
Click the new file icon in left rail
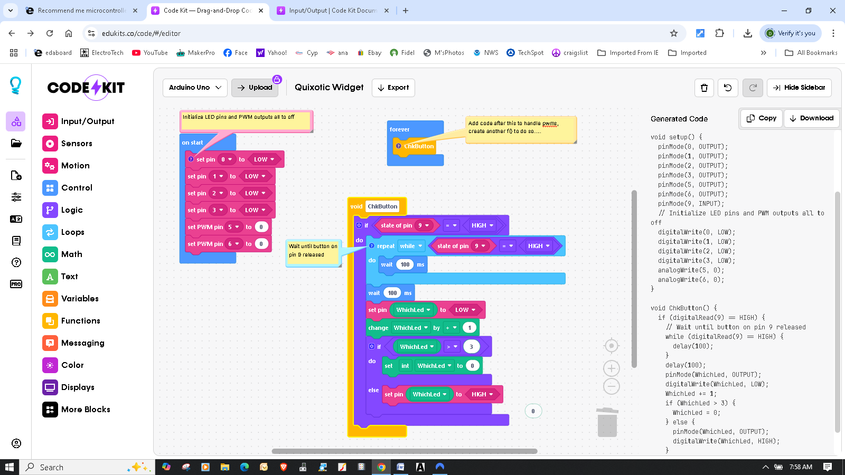pyautogui.click(x=16, y=175)
